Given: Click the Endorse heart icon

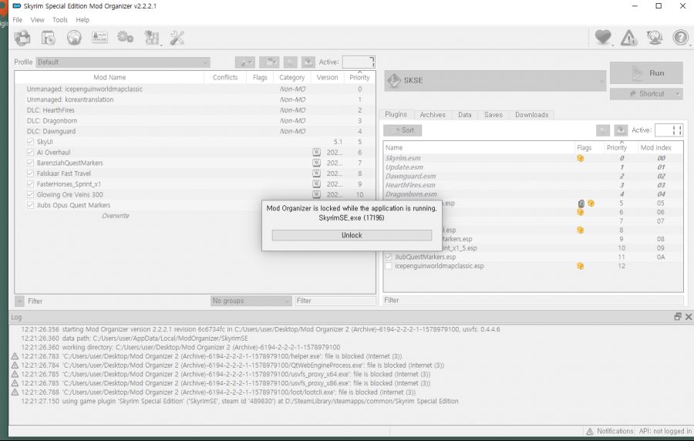Looking at the screenshot, I should tap(603, 37).
